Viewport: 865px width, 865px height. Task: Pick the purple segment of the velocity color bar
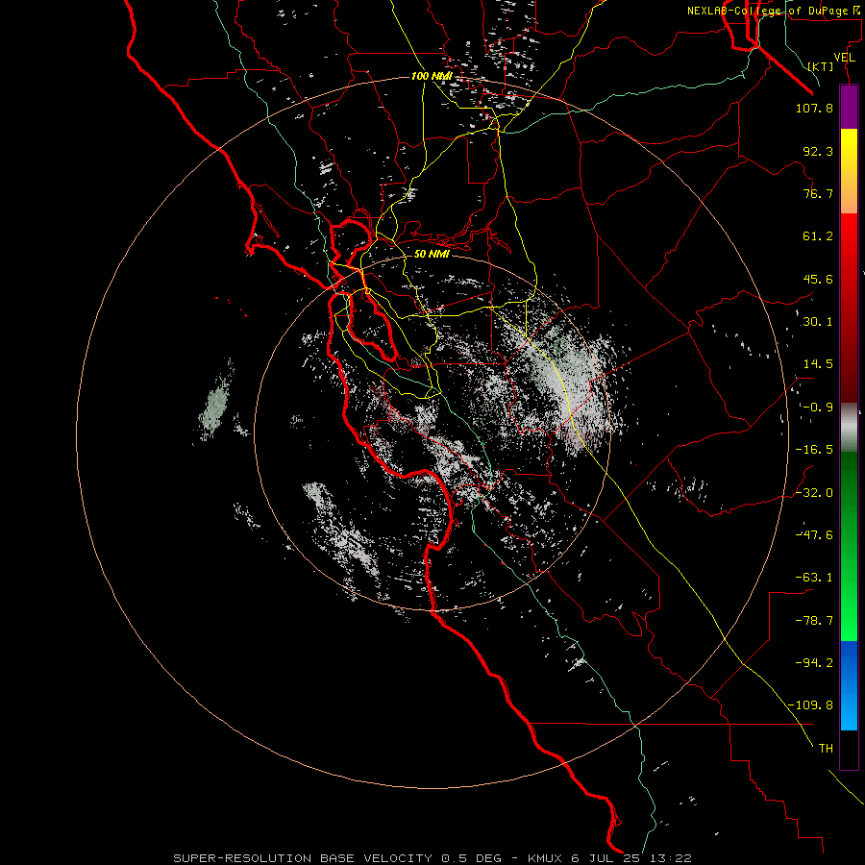tap(849, 107)
